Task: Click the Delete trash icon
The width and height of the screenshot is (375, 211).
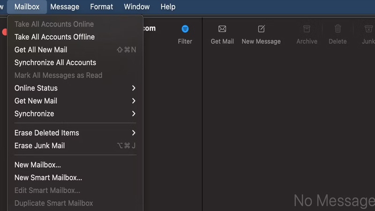Action: click(337, 29)
